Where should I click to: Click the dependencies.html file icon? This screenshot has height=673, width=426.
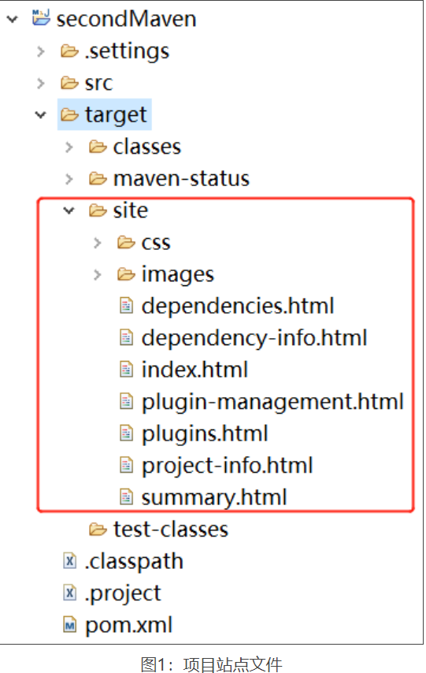(x=126, y=306)
